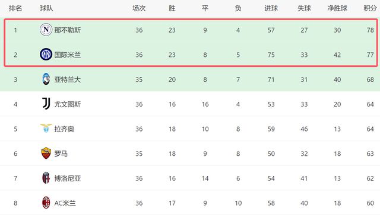380x215 pixels.
Task: Click the AS Roma shield logo
Action: point(46,153)
